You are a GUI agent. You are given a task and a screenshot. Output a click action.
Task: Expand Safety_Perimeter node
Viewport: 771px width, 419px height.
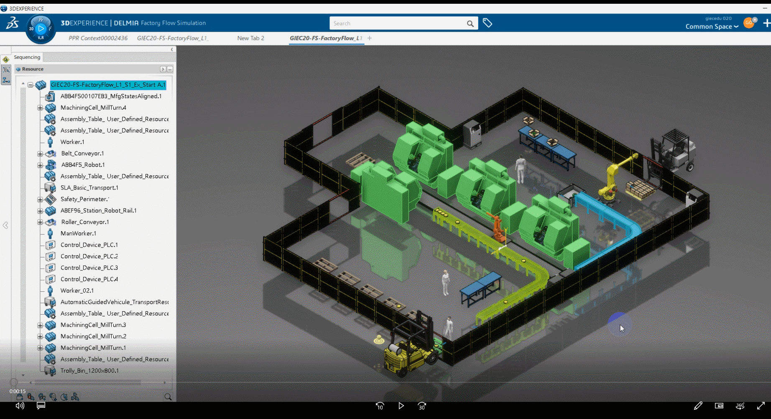pos(40,199)
